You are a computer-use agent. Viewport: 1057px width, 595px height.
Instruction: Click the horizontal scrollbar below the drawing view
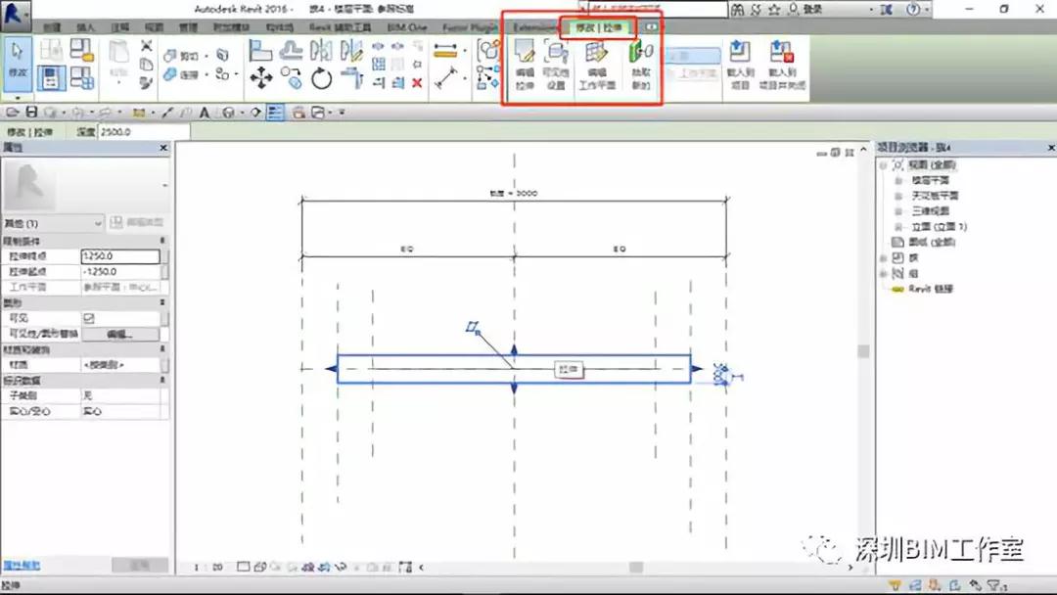pyautogui.click(x=636, y=568)
